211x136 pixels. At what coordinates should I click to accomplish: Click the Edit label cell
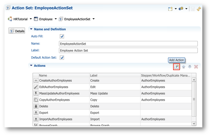tap(115, 87)
